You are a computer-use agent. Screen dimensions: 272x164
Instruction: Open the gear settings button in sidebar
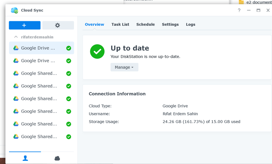[58, 25]
